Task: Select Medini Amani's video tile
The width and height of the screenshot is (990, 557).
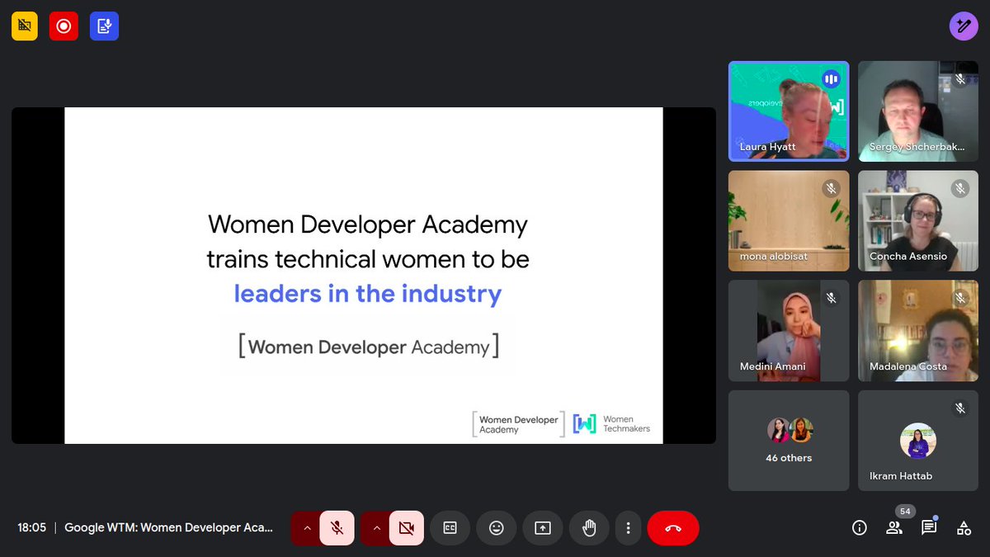Action: point(789,331)
